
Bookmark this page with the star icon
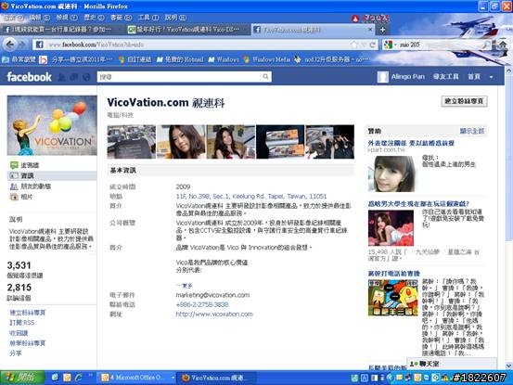pyautogui.click(x=353, y=45)
